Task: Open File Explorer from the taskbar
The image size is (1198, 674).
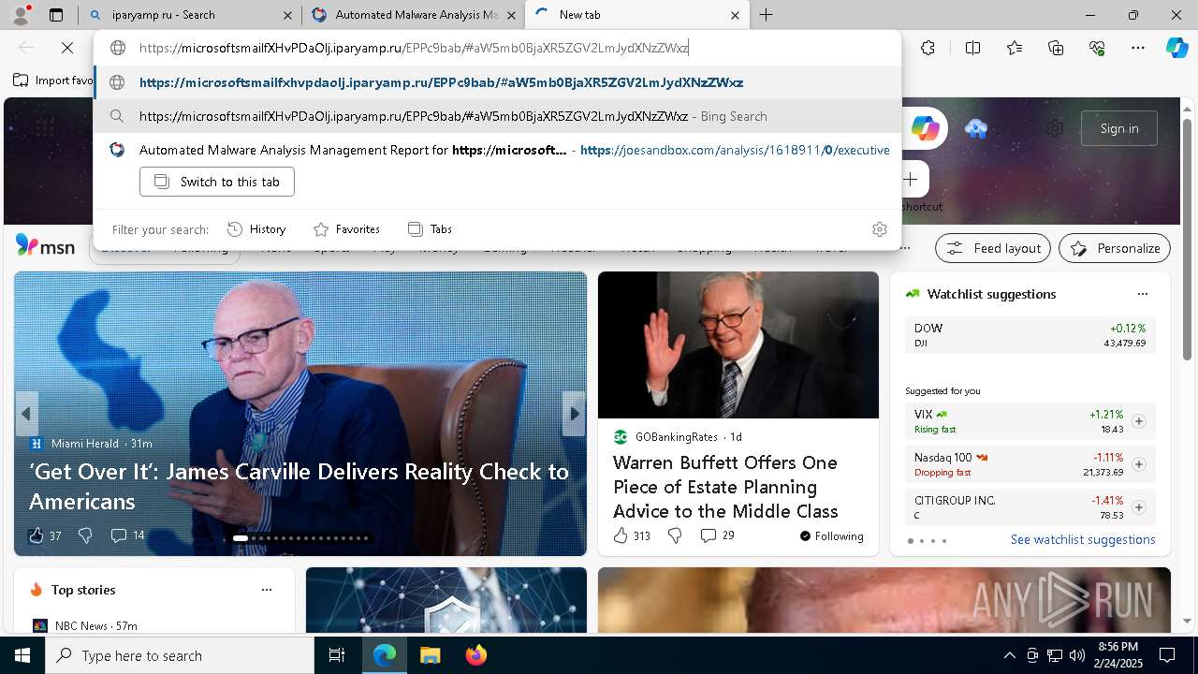Action: (430, 655)
